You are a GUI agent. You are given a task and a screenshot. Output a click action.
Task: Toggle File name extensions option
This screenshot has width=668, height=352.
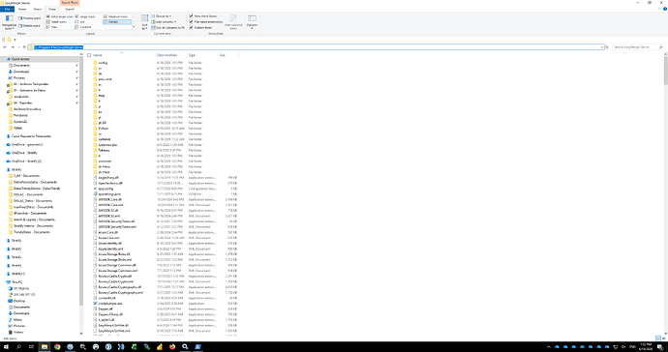coord(206,21)
